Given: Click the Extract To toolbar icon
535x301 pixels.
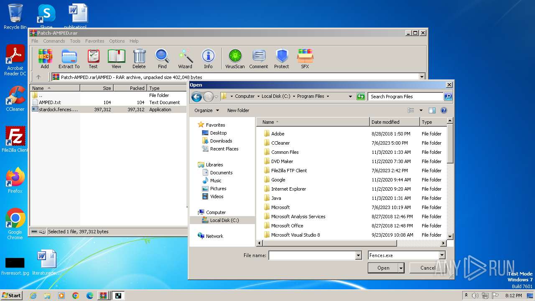Looking at the screenshot, I should [x=69, y=59].
